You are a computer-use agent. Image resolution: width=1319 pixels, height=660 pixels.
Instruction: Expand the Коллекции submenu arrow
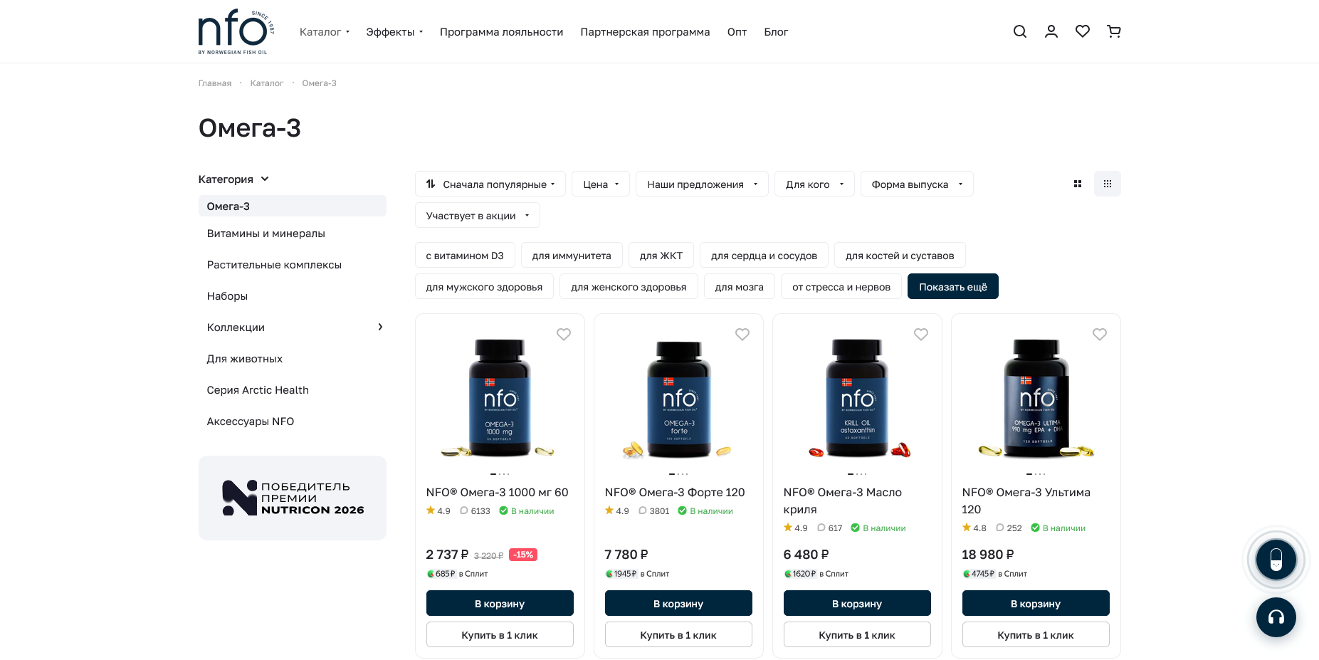380,328
